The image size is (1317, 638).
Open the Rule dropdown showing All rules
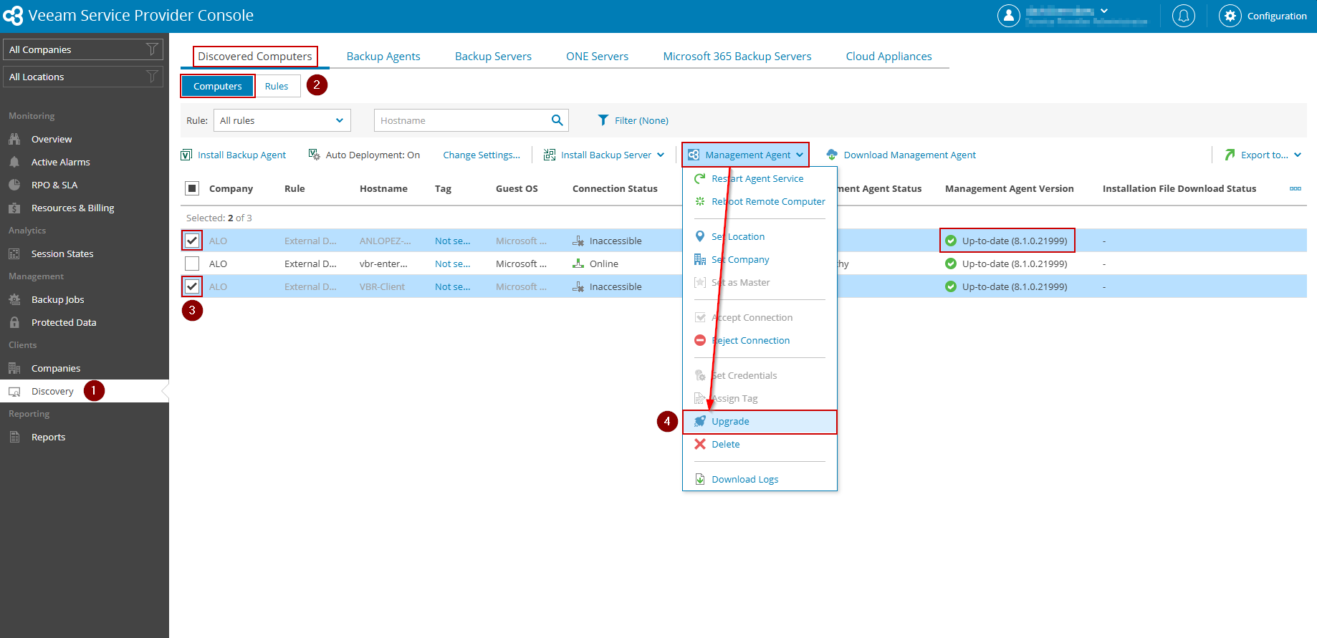282,120
